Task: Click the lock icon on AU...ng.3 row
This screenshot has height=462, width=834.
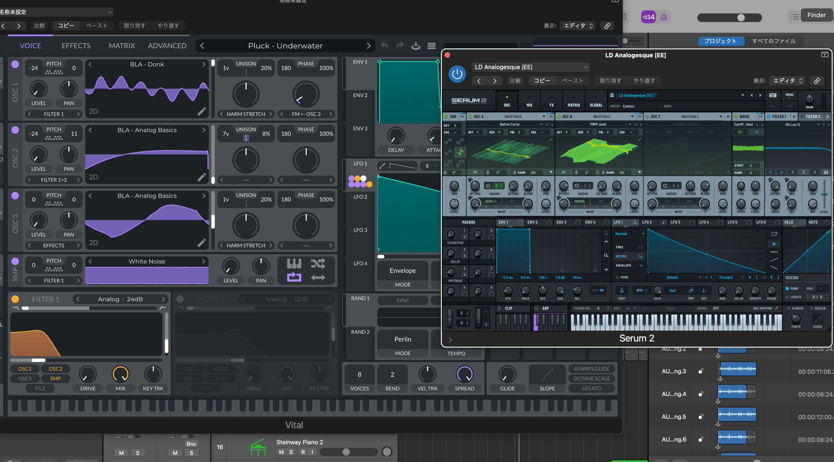Action: tap(701, 371)
